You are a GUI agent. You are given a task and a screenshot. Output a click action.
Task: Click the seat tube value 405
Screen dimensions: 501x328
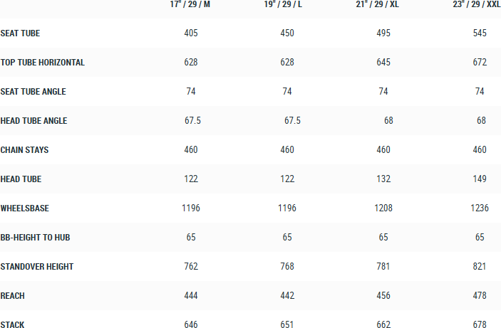pos(190,33)
